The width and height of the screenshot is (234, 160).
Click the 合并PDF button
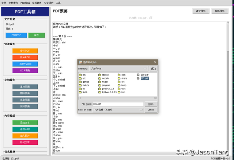pyautogui.click(x=25, y=51)
